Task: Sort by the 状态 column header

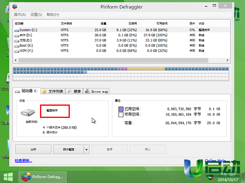Action: 213,24
